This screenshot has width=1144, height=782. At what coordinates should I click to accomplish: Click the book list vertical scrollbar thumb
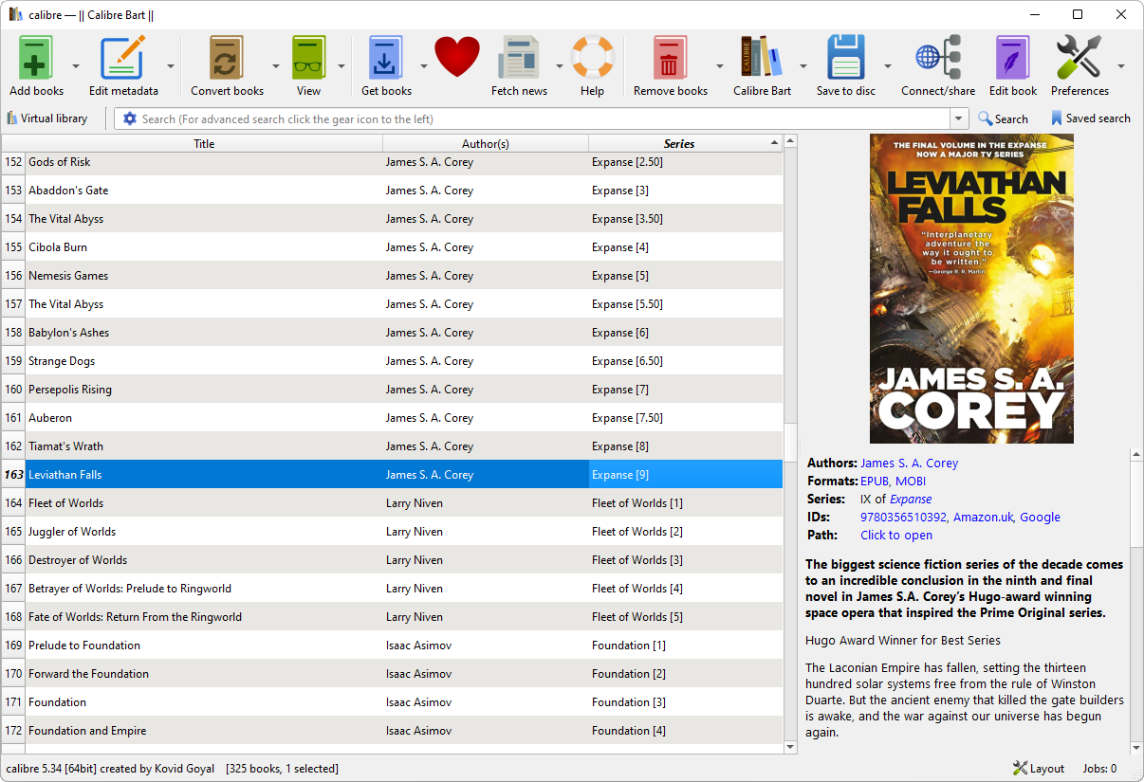point(791,442)
